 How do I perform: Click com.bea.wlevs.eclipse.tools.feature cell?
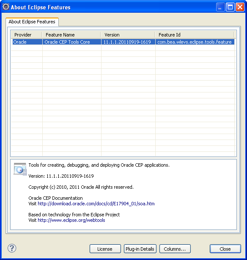tap(195, 42)
